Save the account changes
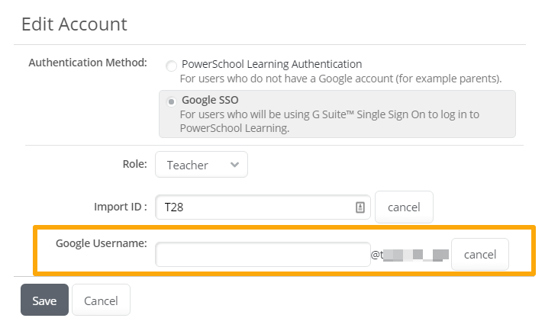The image size is (545, 331). pyautogui.click(x=44, y=300)
